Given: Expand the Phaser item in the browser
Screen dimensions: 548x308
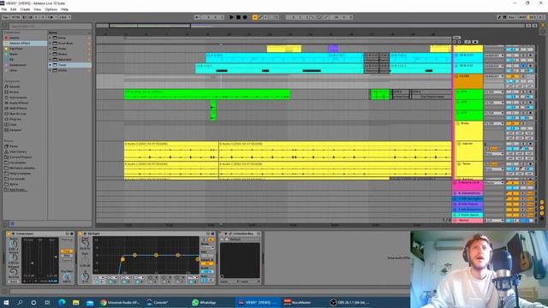Looking at the screenshot, I should click(x=51, y=49).
